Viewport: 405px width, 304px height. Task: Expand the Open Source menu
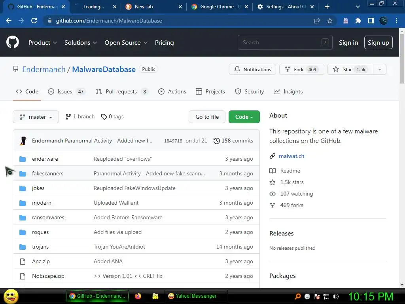[126, 43]
